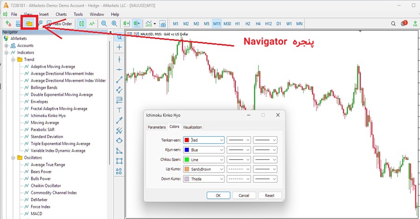This screenshot has width=420, height=219.
Task: Collapse the Oscillators folder
Action: click(13, 158)
